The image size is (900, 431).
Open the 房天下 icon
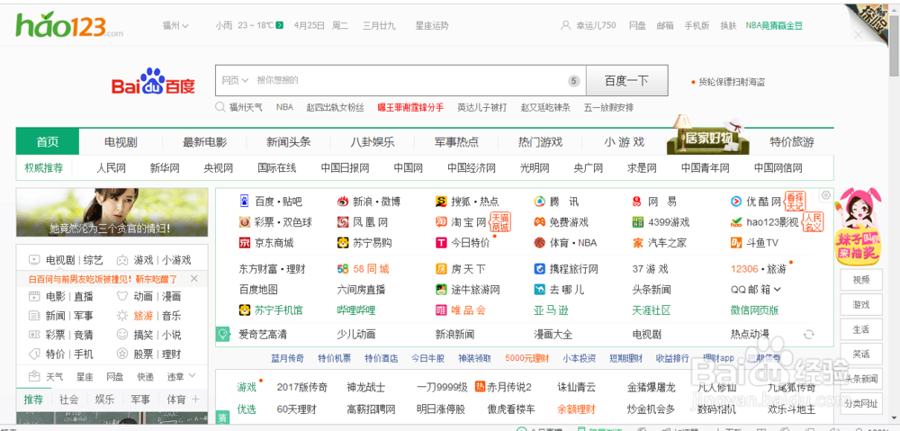pyautogui.click(x=441, y=268)
